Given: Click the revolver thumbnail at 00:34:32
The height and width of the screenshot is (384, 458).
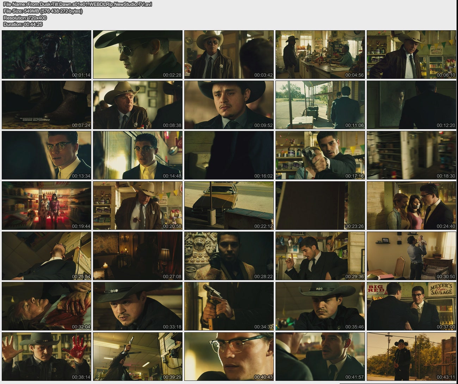Looking at the screenshot, I should pyautogui.click(x=229, y=306).
